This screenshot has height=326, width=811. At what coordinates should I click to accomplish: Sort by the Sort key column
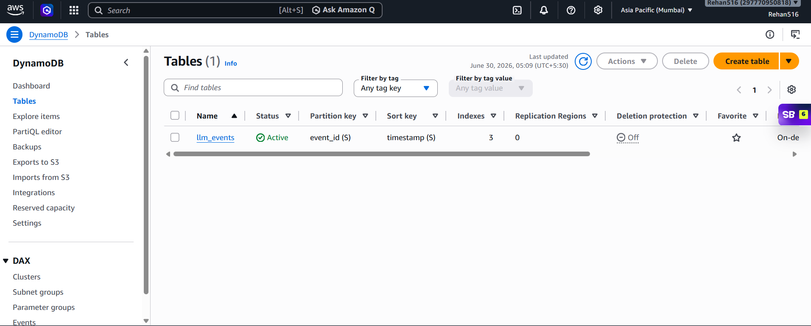(x=435, y=116)
